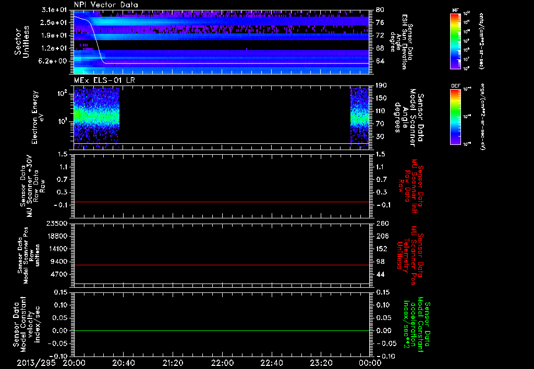Click the '98' telemetry tick label
534x369 pixels.
click(380, 262)
